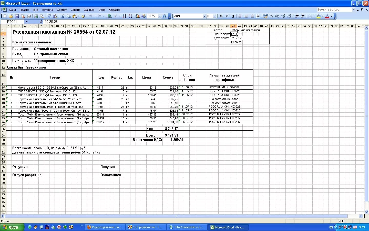Image resolution: width=369 pixels, height=231 pixels.
Task: Cut the selection with the scissors icon
Action: (63, 16)
